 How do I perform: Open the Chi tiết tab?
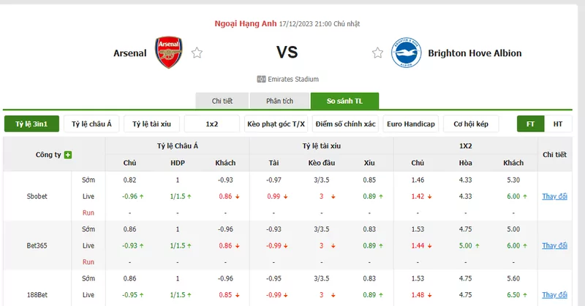pos(222,101)
